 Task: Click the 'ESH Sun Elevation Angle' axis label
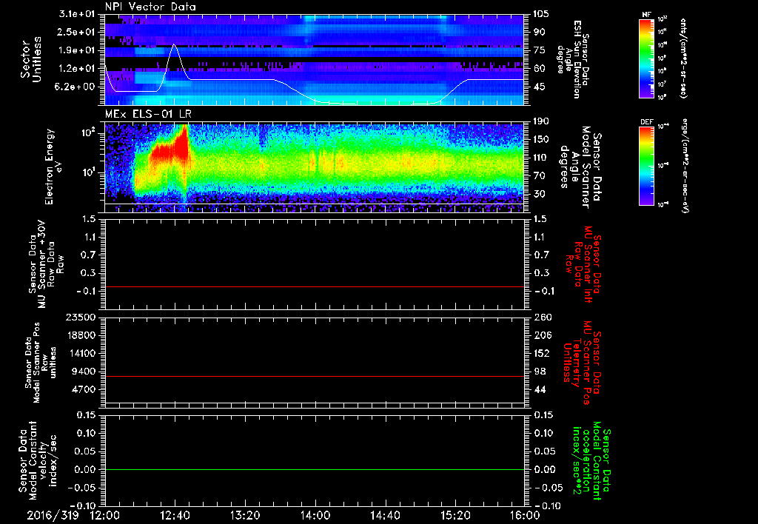tap(573, 59)
